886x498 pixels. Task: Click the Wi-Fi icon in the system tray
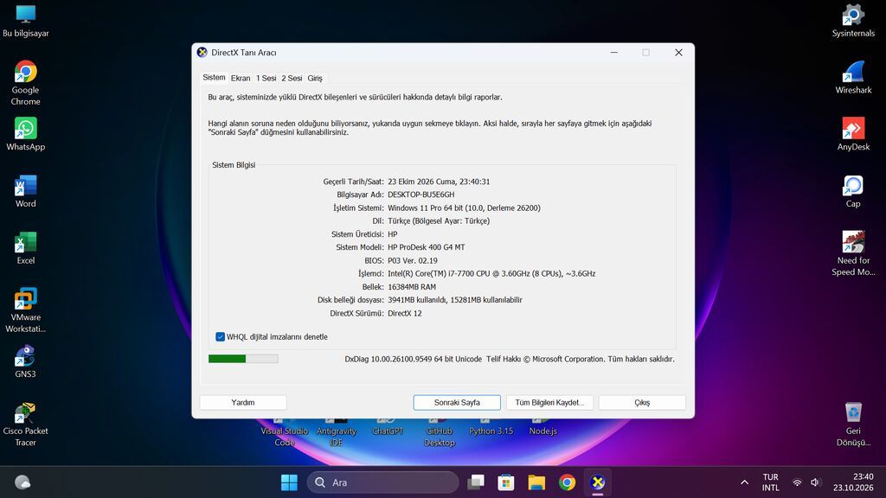pyautogui.click(x=797, y=482)
